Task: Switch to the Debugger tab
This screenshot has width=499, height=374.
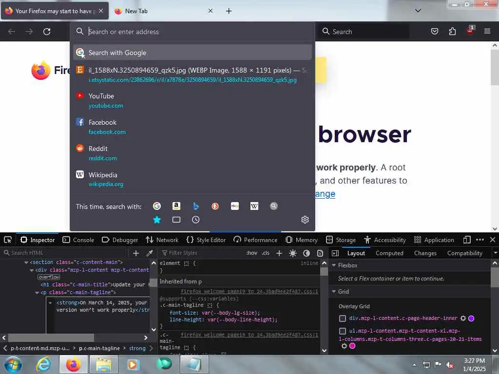Action: point(120,240)
